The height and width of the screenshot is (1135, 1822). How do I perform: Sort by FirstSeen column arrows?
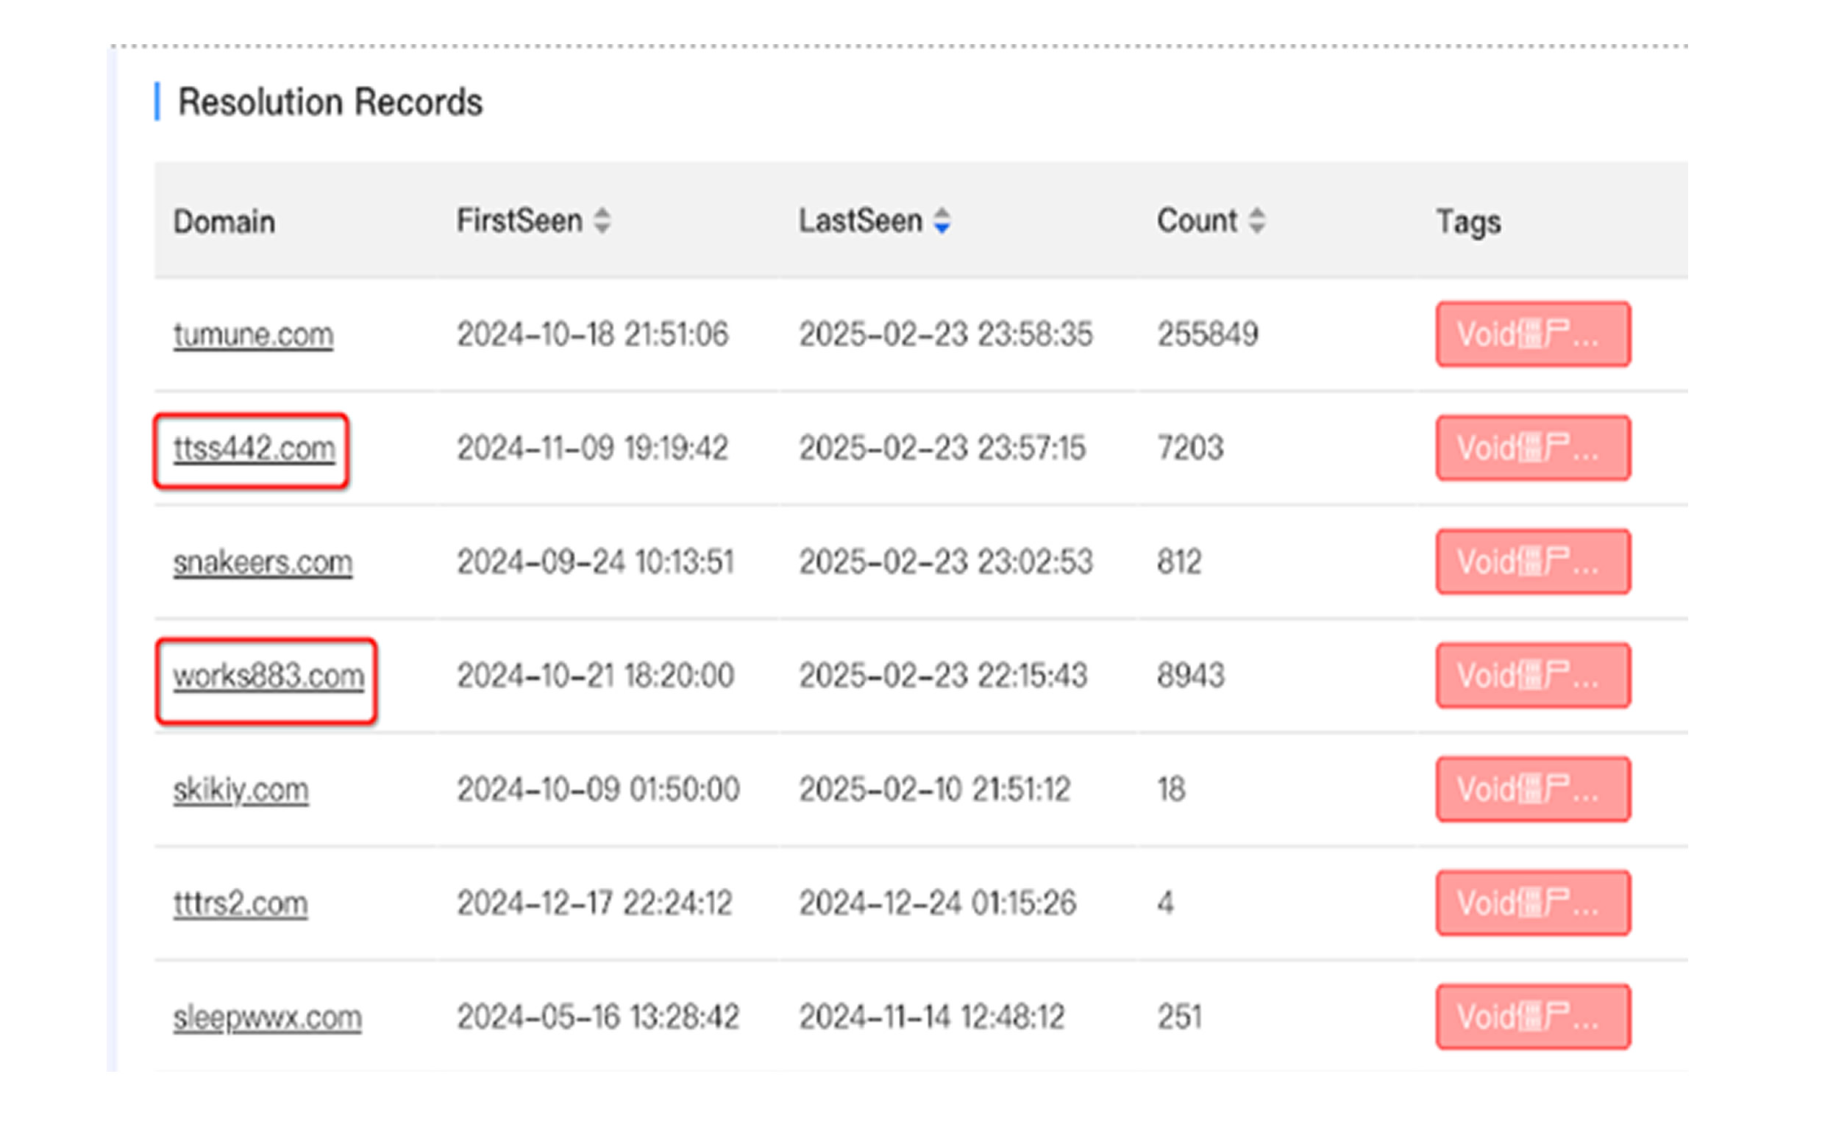pos(602,221)
